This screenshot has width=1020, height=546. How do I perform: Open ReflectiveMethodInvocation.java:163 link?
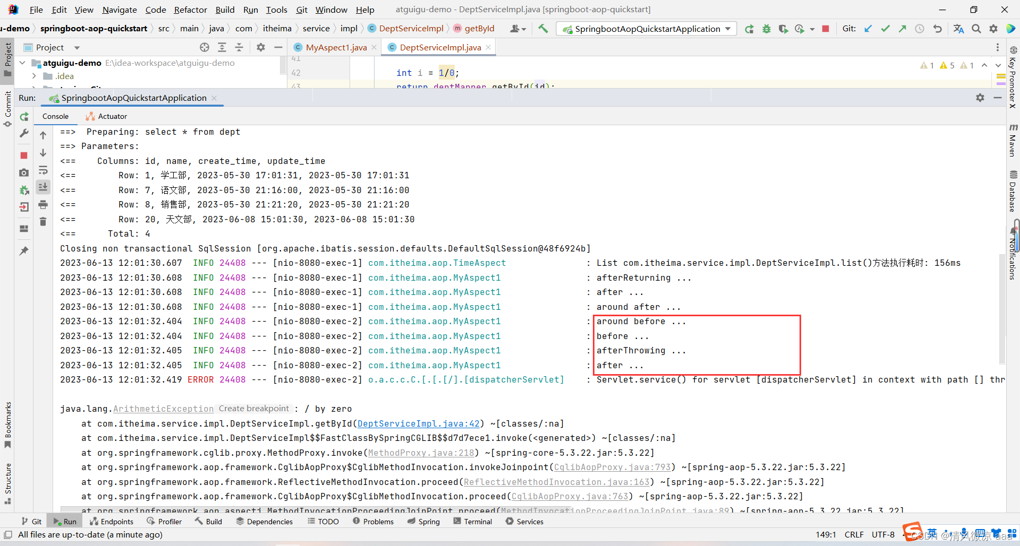click(x=557, y=482)
